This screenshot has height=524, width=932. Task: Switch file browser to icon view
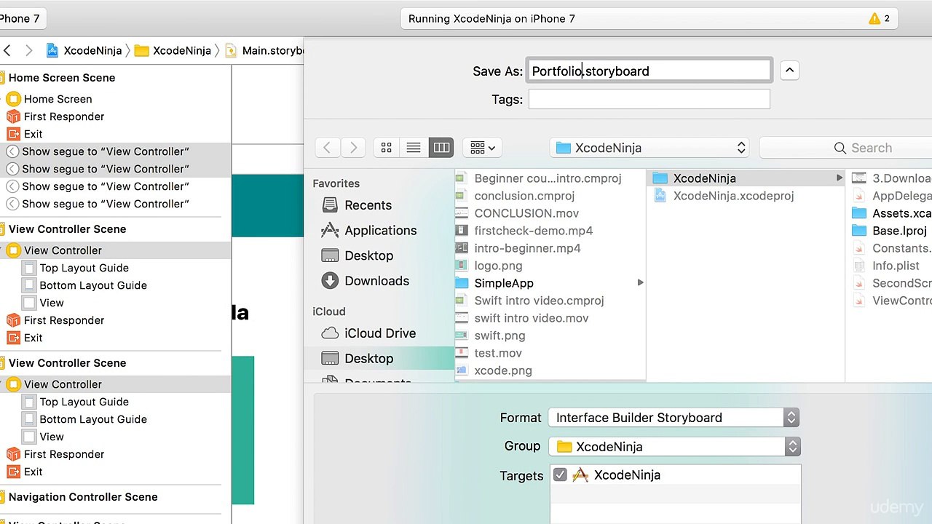[387, 148]
